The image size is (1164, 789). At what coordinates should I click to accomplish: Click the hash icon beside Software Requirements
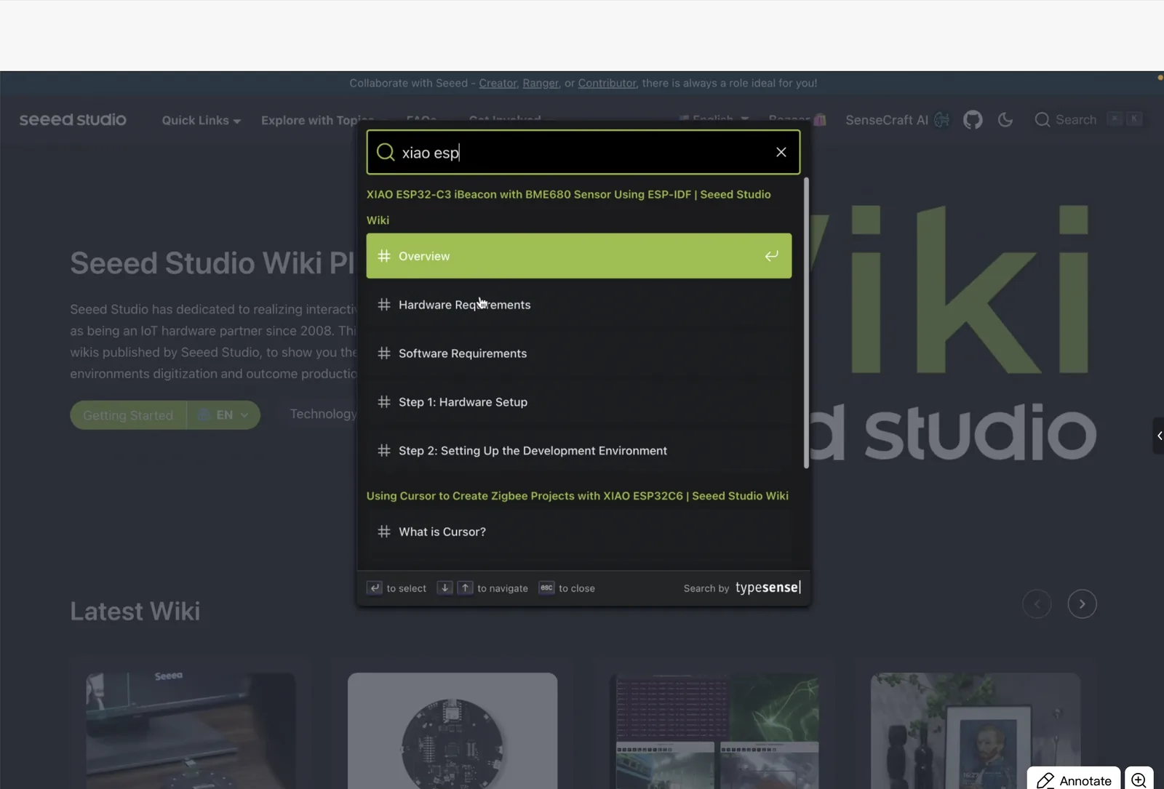pos(384,353)
